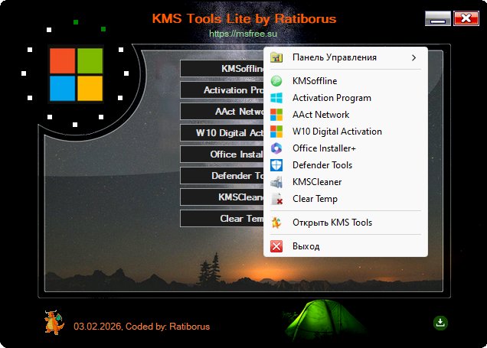
Task: Click the Microsoft logo in the circle
Action: (76, 75)
